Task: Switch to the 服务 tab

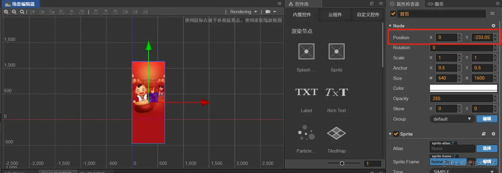Action: 436,4
